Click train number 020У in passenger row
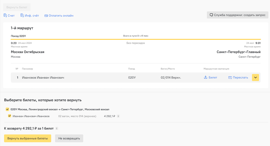This screenshot has width=270, height=146. tap(132, 78)
